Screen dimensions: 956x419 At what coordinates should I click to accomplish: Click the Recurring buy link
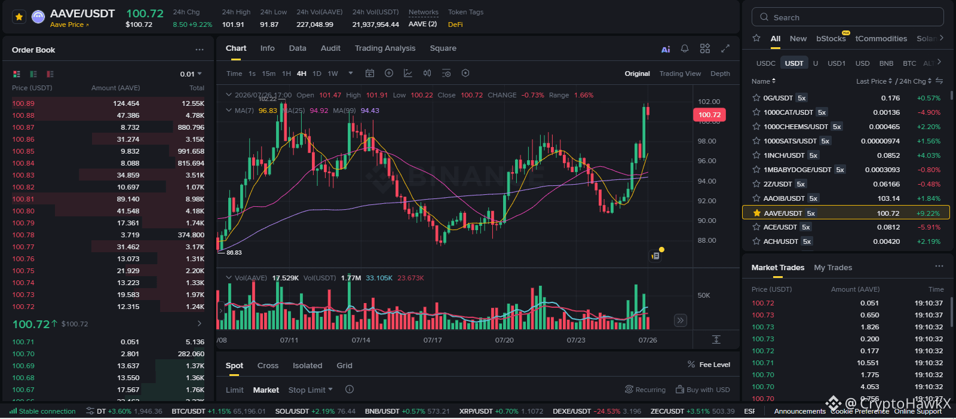(x=645, y=390)
